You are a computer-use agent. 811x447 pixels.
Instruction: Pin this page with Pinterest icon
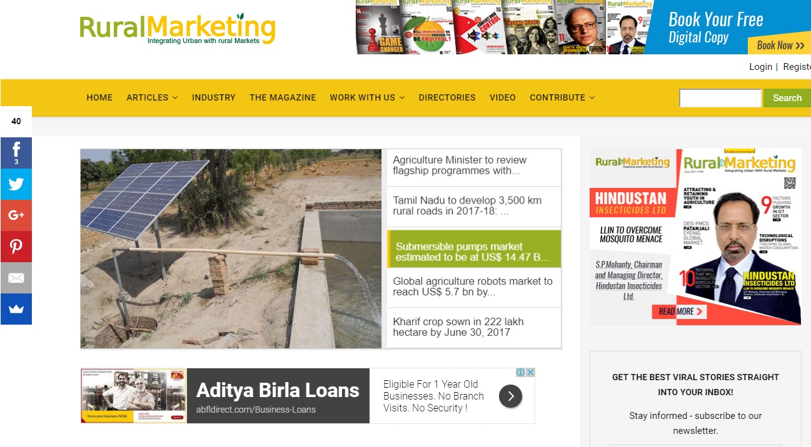16,247
